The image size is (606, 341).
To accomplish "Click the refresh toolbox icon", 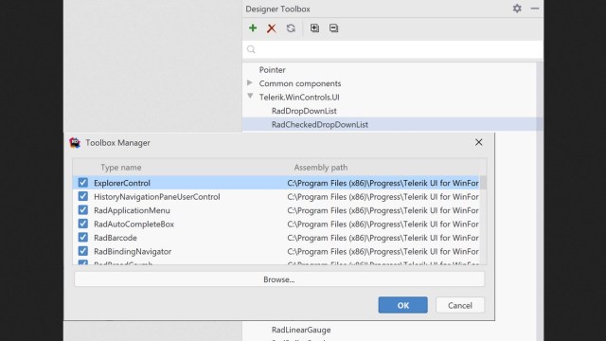I will click(x=291, y=28).
